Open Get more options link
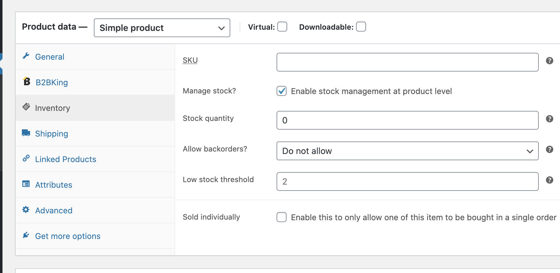 tap(68, 236)
